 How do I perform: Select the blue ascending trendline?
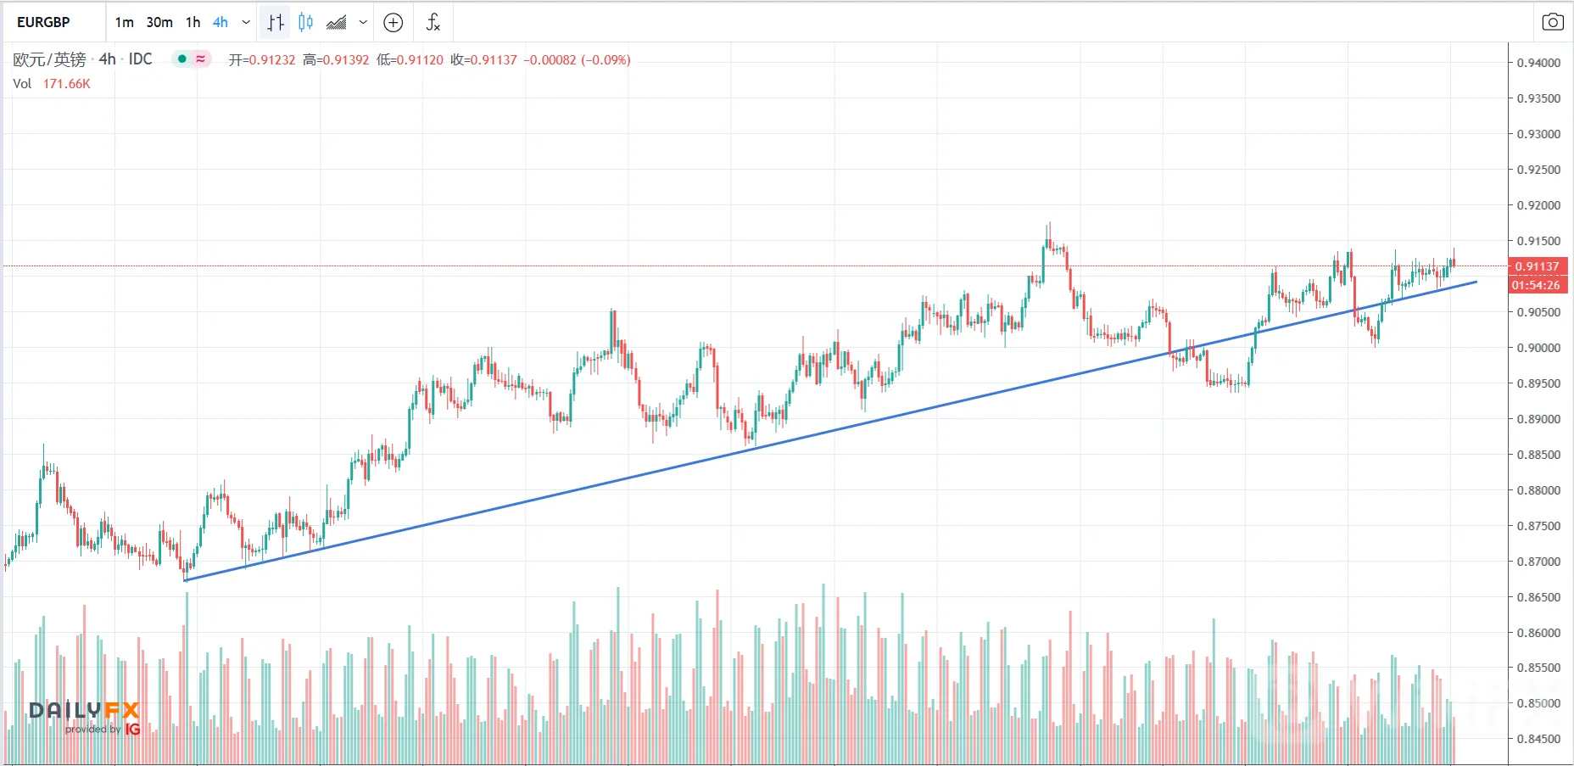coord(831,431)
